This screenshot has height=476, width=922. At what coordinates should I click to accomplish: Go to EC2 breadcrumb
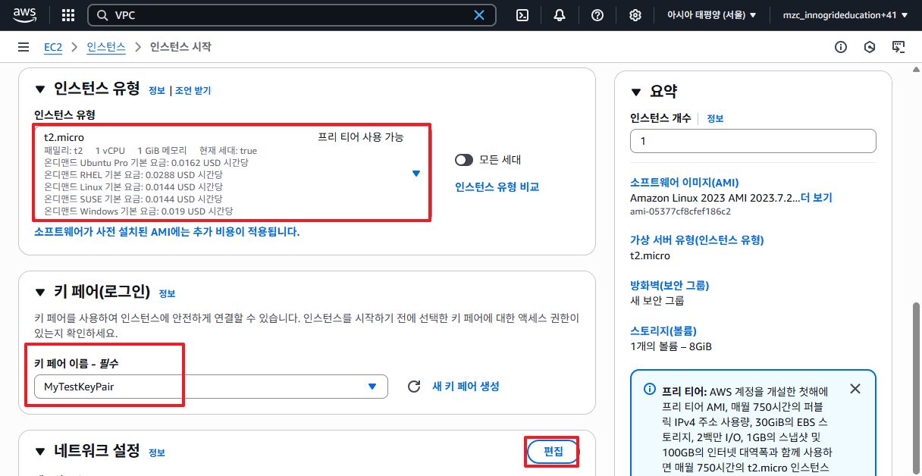[53, 47]
